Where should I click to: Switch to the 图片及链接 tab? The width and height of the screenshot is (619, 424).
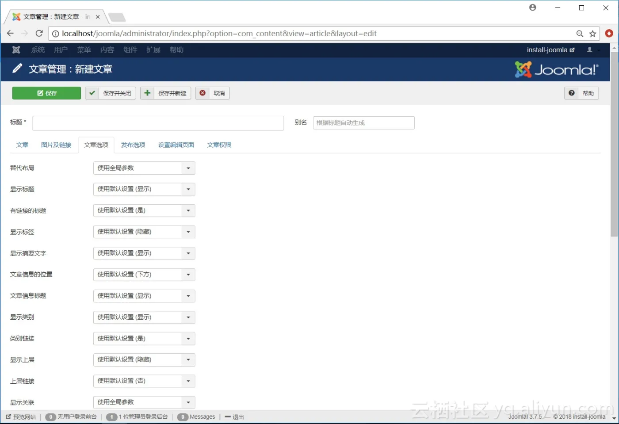click(56, 145)
